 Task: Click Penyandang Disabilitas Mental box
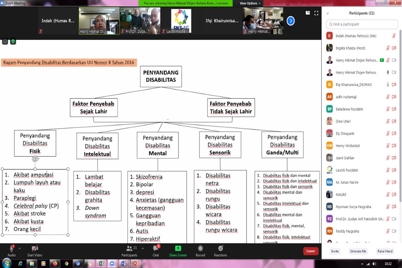pos(158,145)
